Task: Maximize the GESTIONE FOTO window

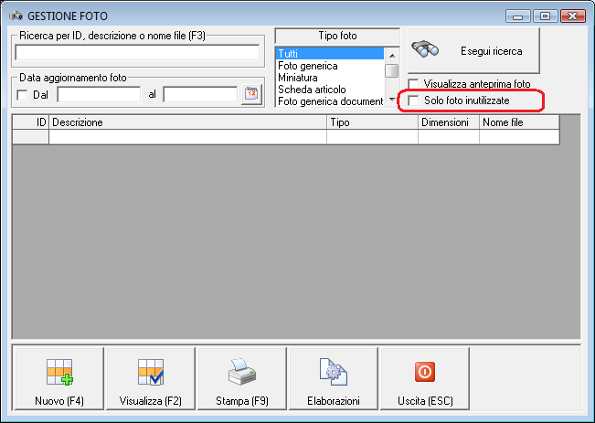Action: pos(546,16)
